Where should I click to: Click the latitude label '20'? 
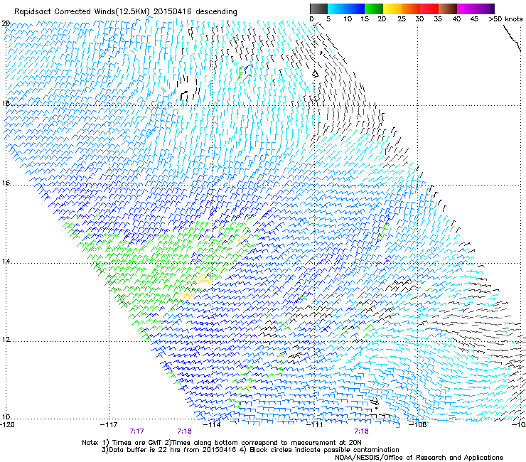tap(6, 23)
